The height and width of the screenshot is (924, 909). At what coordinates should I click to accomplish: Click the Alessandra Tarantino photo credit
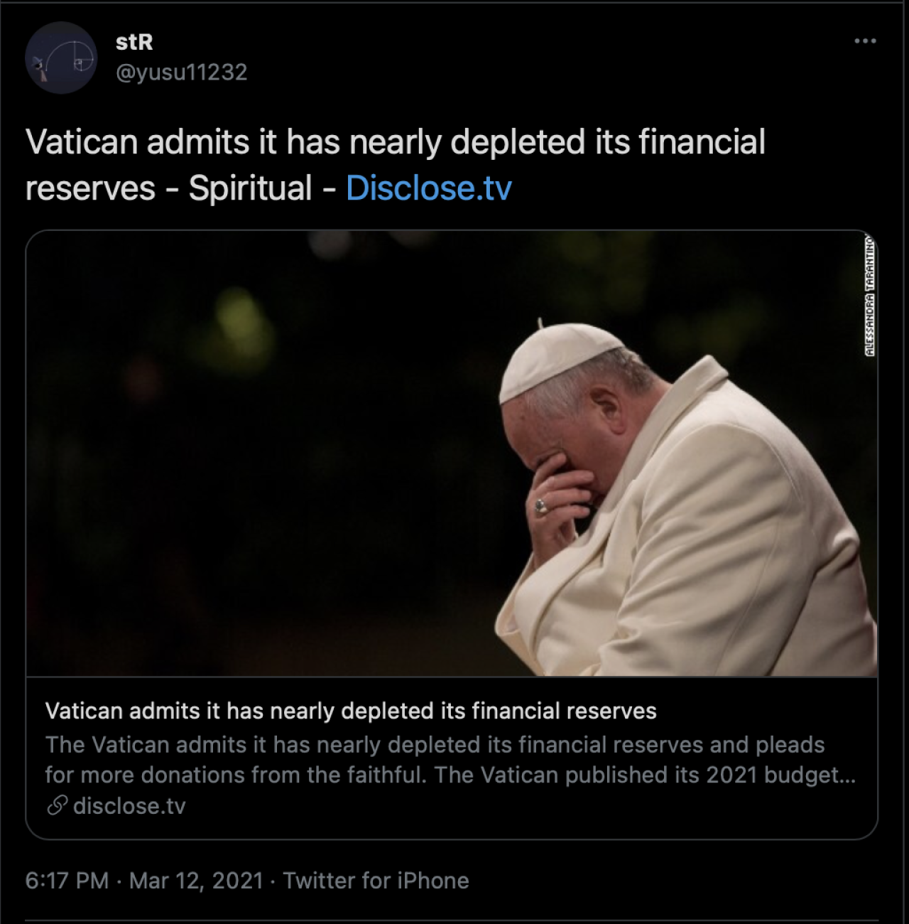pyautogui.click(x=870, y=295)
